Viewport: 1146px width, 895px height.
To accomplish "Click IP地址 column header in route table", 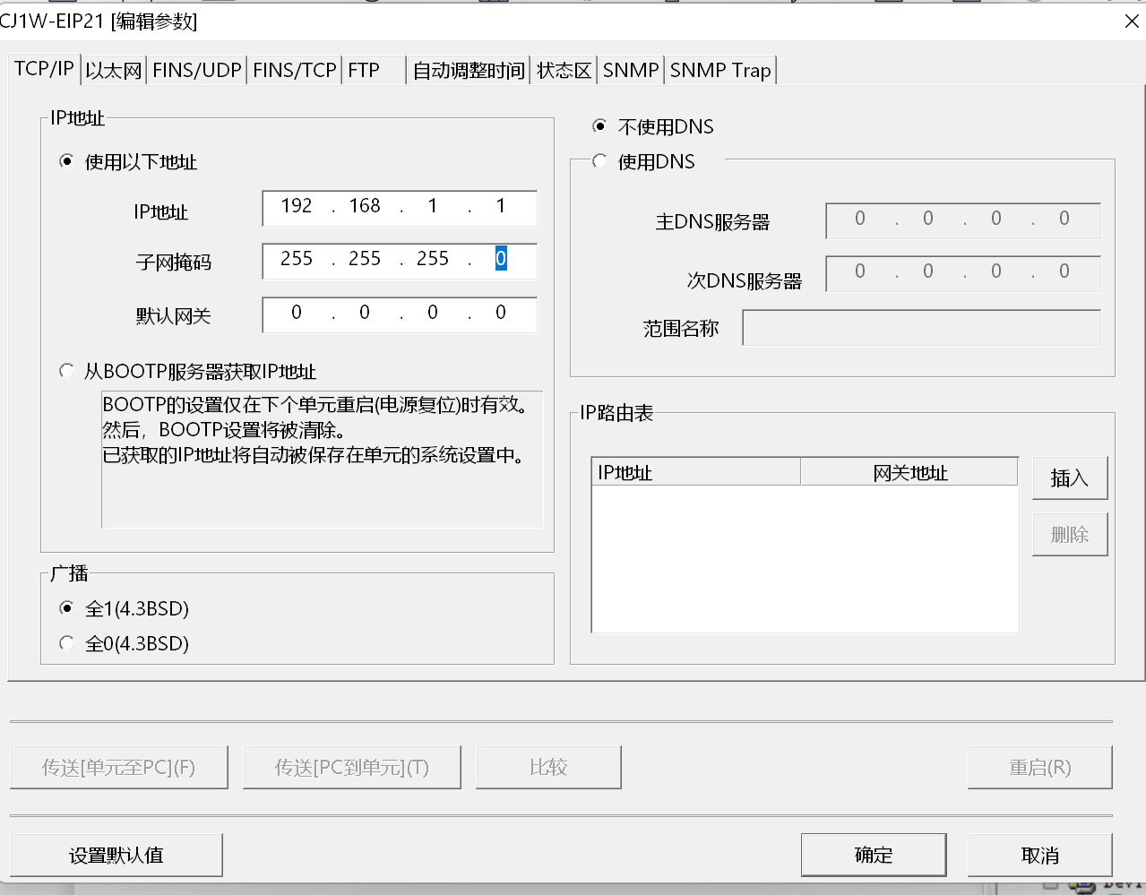I will (696, 472).
